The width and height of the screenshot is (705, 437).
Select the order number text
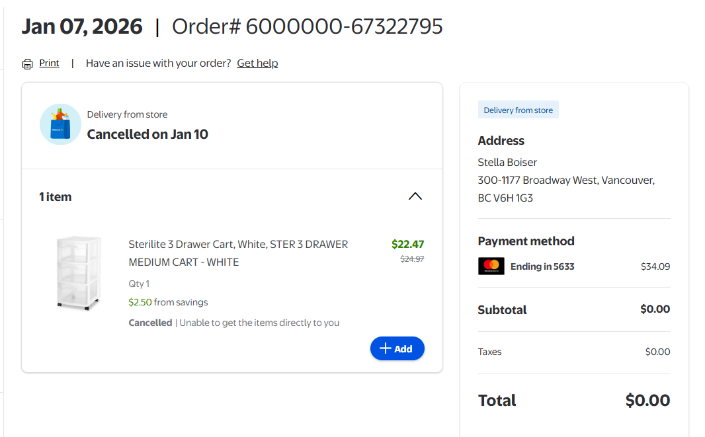pos(308,26)
